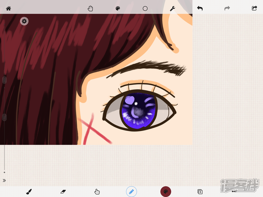Toggle the highlighted pencil tool
The width and height of the screenshot is (263, 197).
(131, 191)
